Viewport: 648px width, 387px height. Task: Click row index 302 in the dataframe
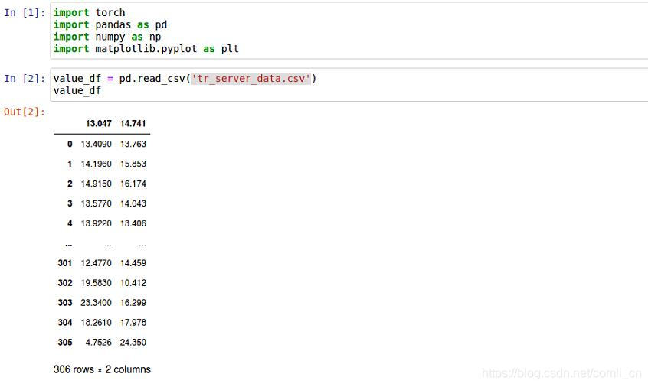(x=65, y=283)
